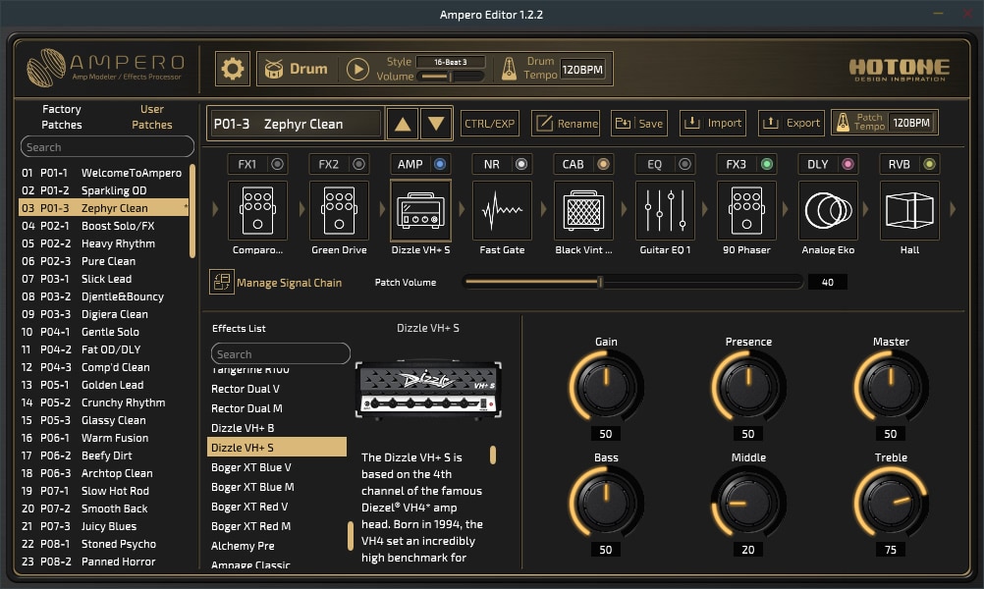Viewport: 984px width, 589px height.
Task: Choose Alchemy Pre in effects list
Action: (277, 546)
